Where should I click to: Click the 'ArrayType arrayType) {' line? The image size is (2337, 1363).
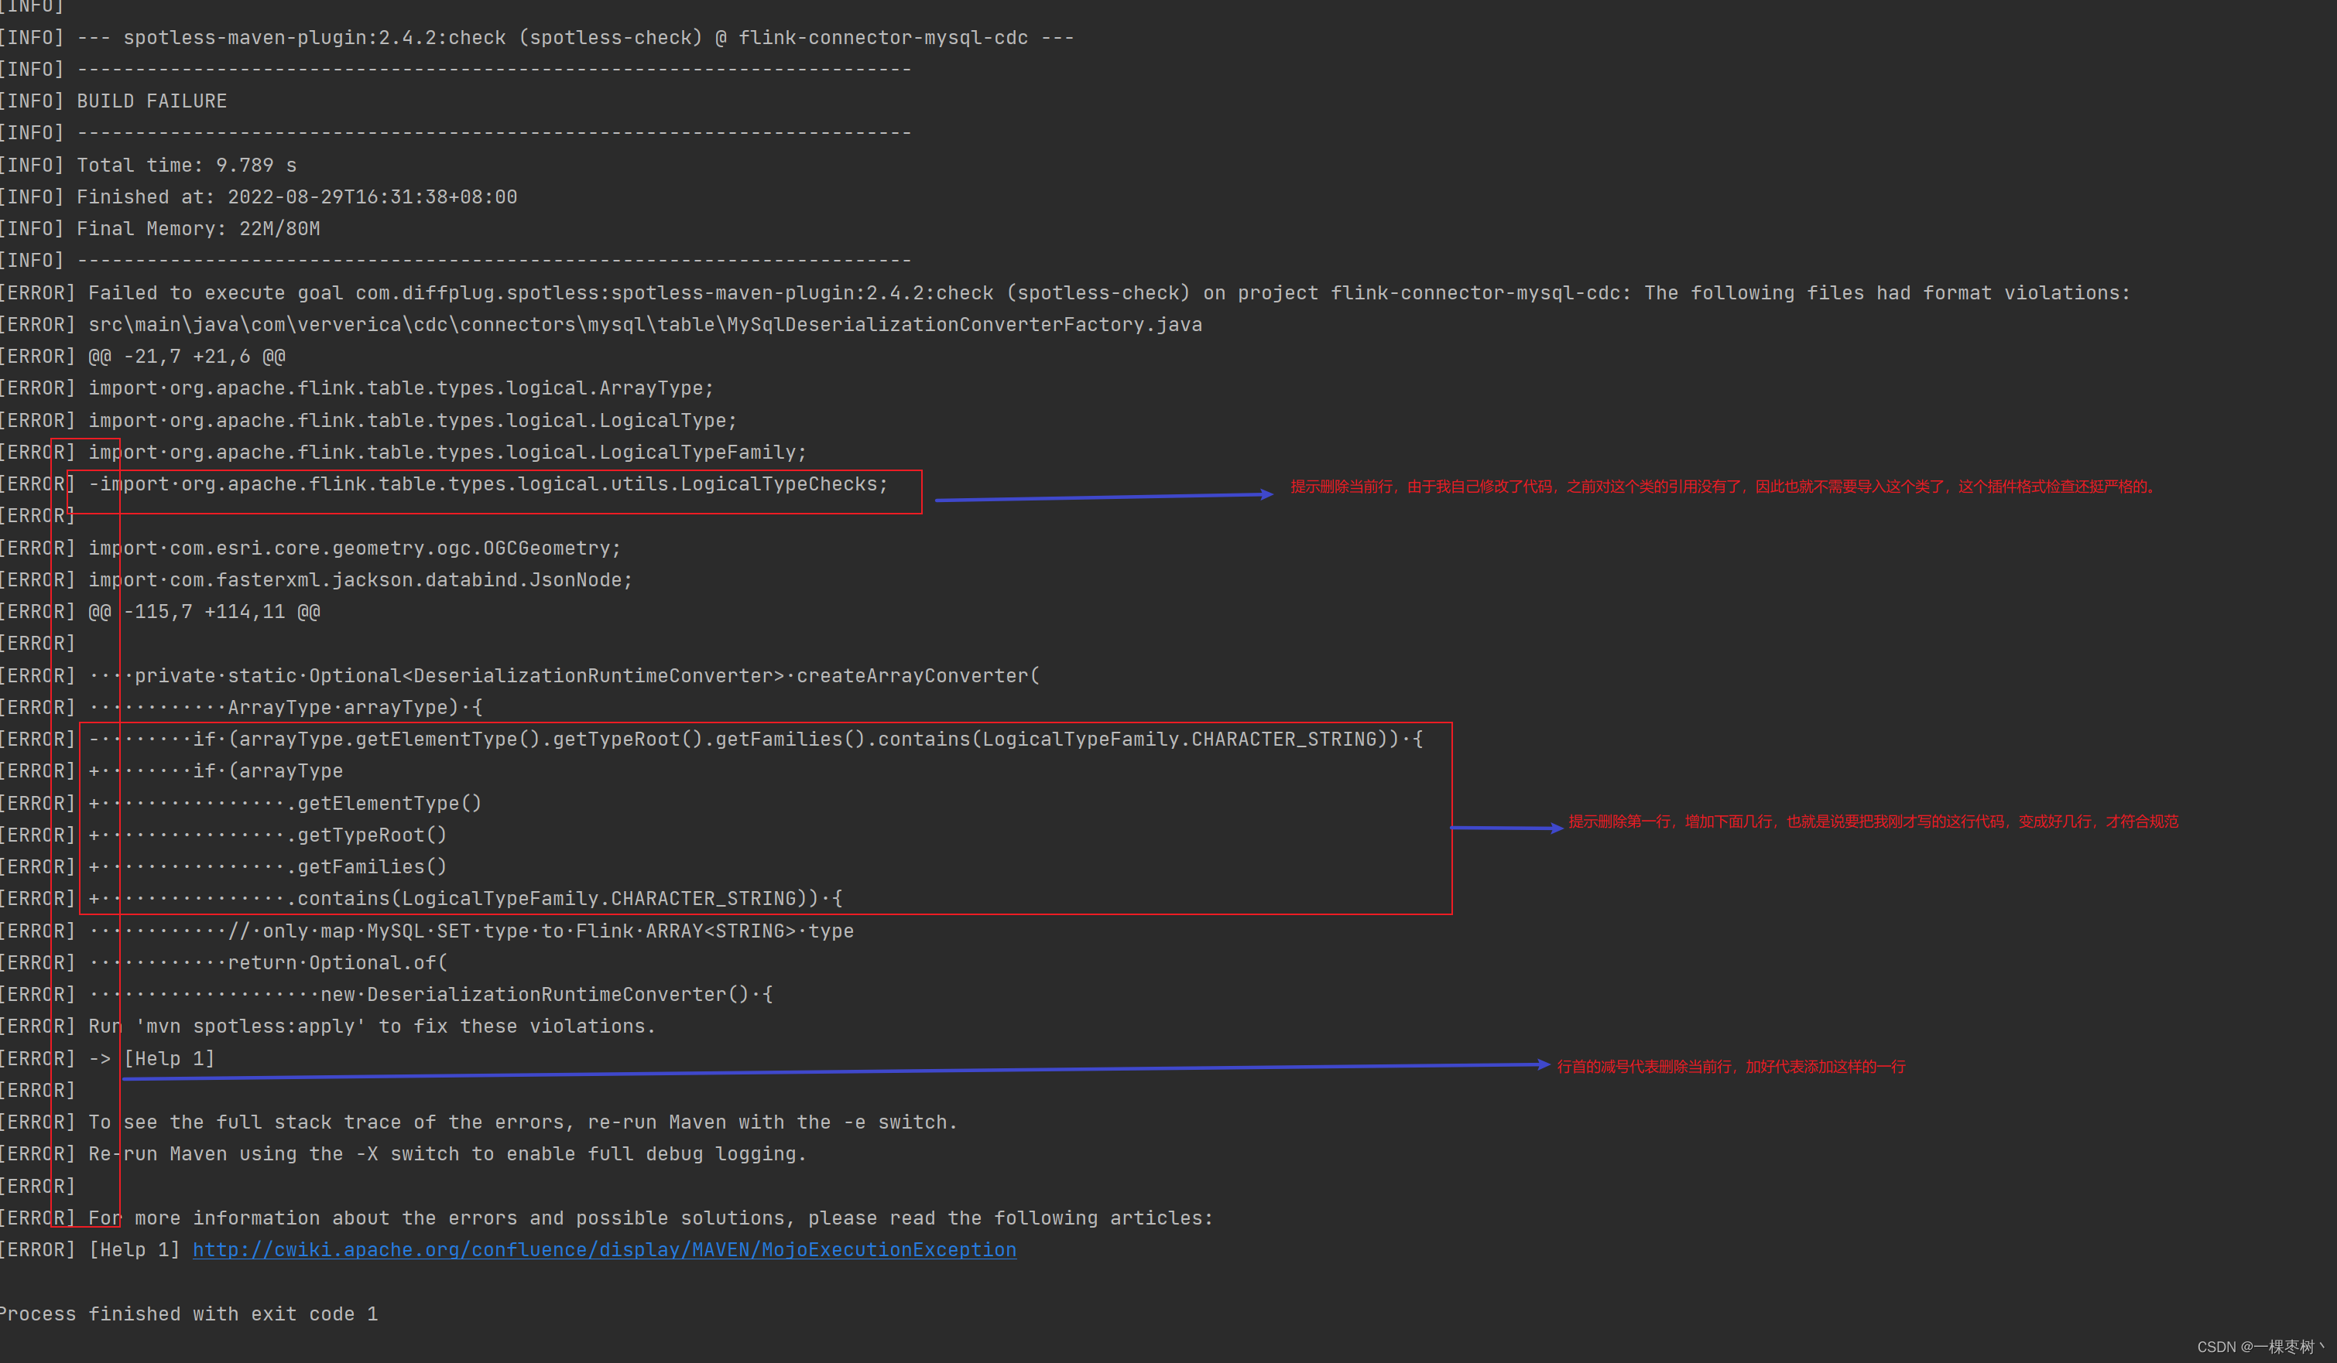[x=241, y=707]
